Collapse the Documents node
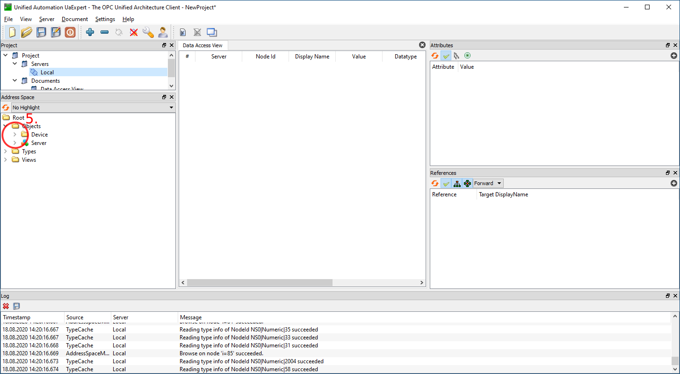 click(x=15, y=80)
